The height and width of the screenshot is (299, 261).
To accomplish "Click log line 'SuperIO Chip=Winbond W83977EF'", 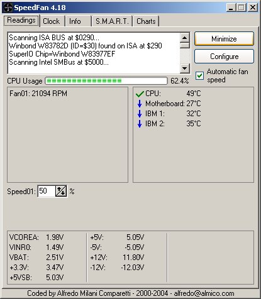I will [62, 54].
